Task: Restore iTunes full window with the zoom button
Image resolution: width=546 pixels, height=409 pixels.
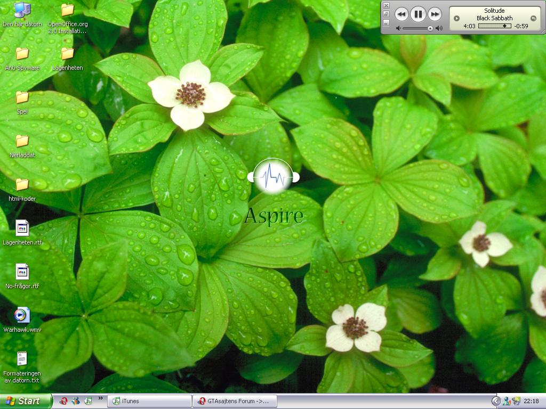Action: coord(386,14)
